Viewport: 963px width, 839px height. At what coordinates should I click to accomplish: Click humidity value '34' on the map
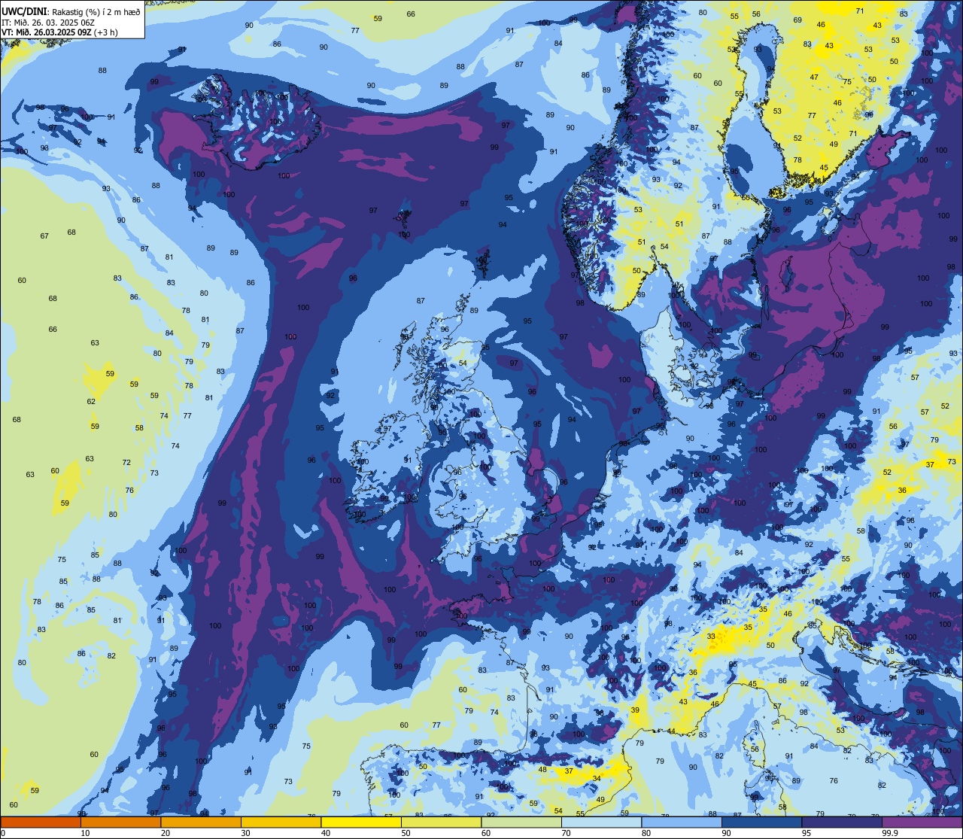597,779
